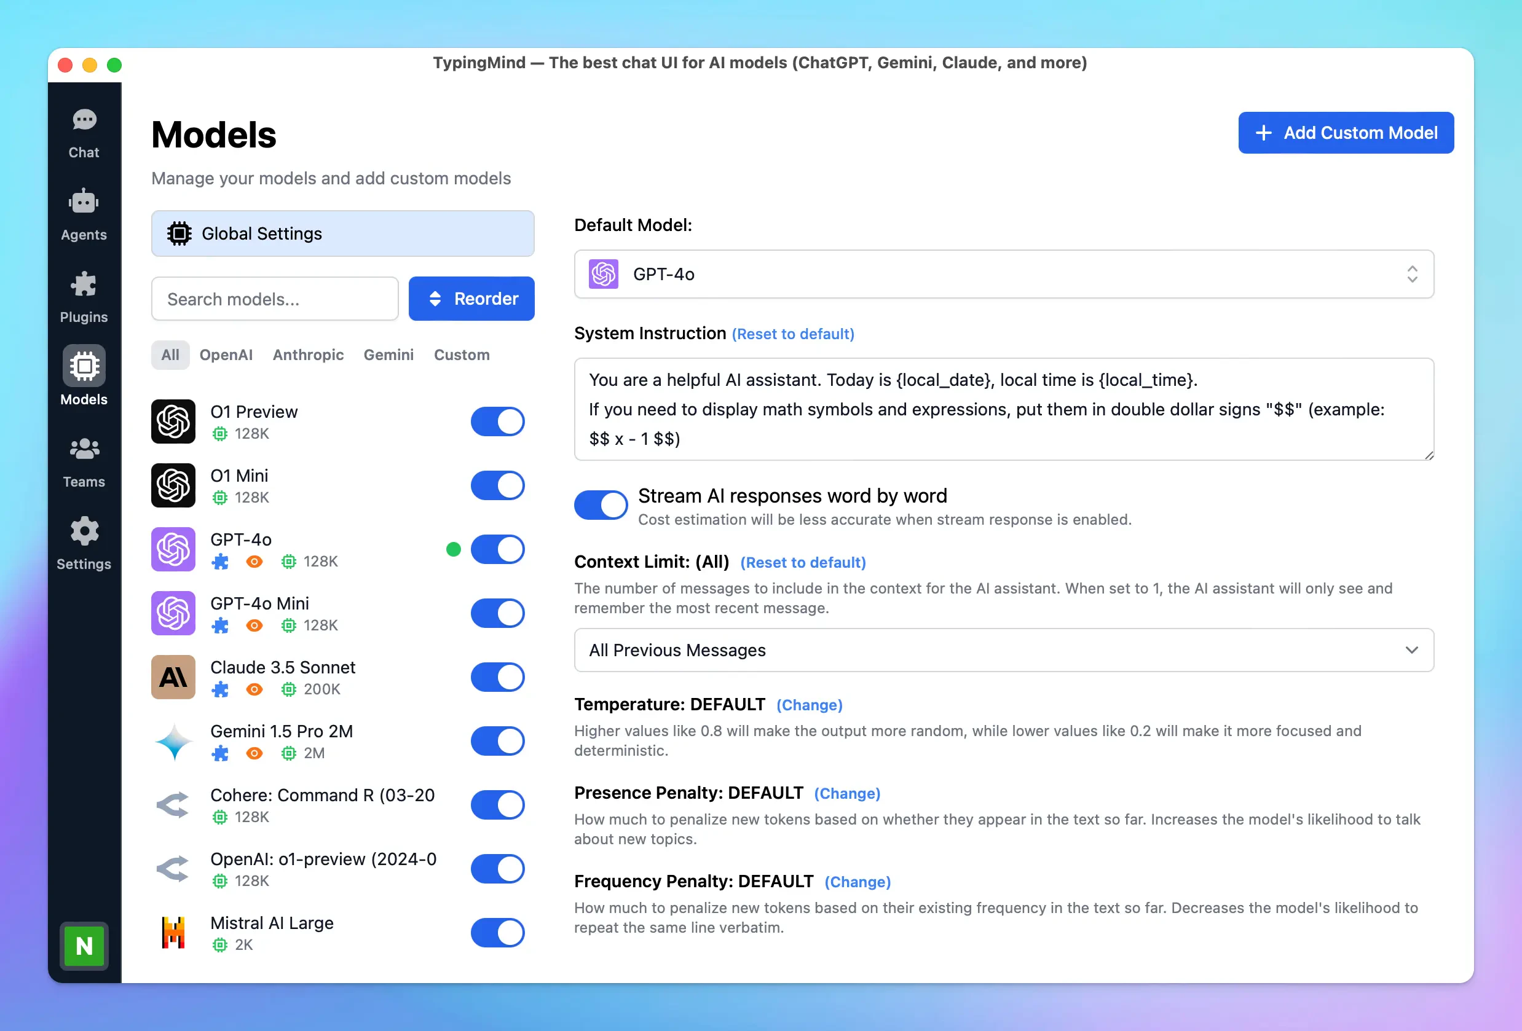The width and height of the screenshot is (1522, 1031).
Task: Click the plugin puzzle icon under GPT-4o
Action: pyautogui.click(x=220, y=562)
